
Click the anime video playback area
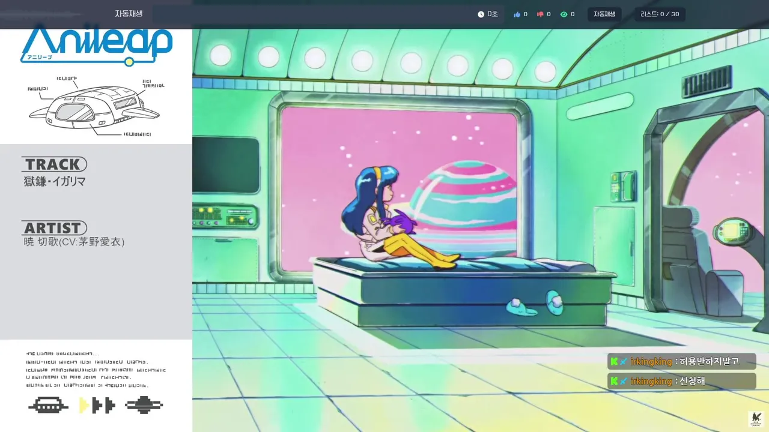click(x=481, y=230)
